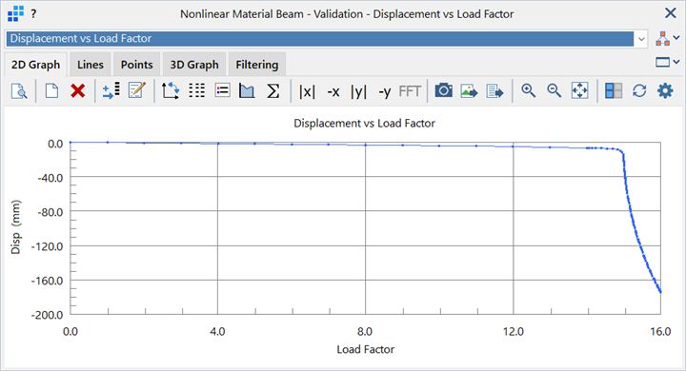Click the Sigma summation icon
This screenshot has width=686, height=371.
coord(273,91)
